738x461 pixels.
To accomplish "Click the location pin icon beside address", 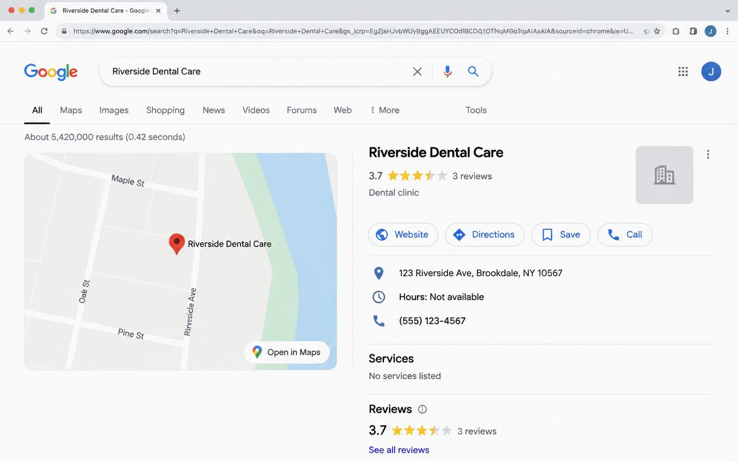I will tap(379, 273).
